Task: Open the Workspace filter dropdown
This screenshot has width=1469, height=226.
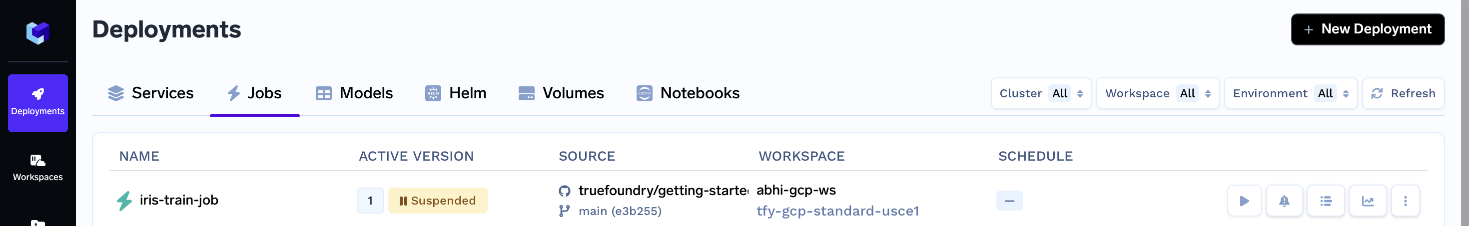Action: click(x=1158, y=93)
